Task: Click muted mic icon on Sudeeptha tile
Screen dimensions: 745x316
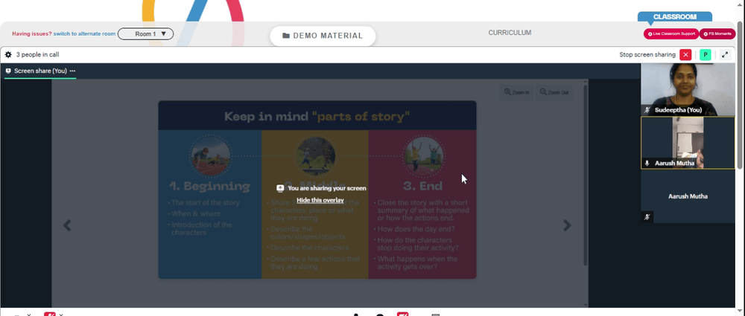Action: click(647, 110)
